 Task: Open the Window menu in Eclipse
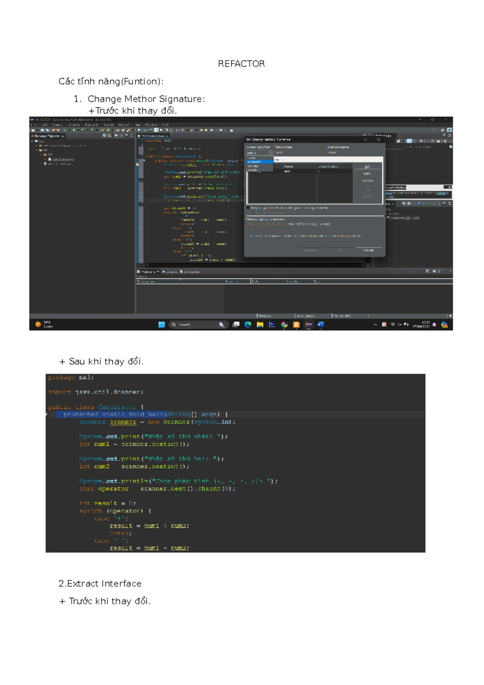tap(151, 125)
